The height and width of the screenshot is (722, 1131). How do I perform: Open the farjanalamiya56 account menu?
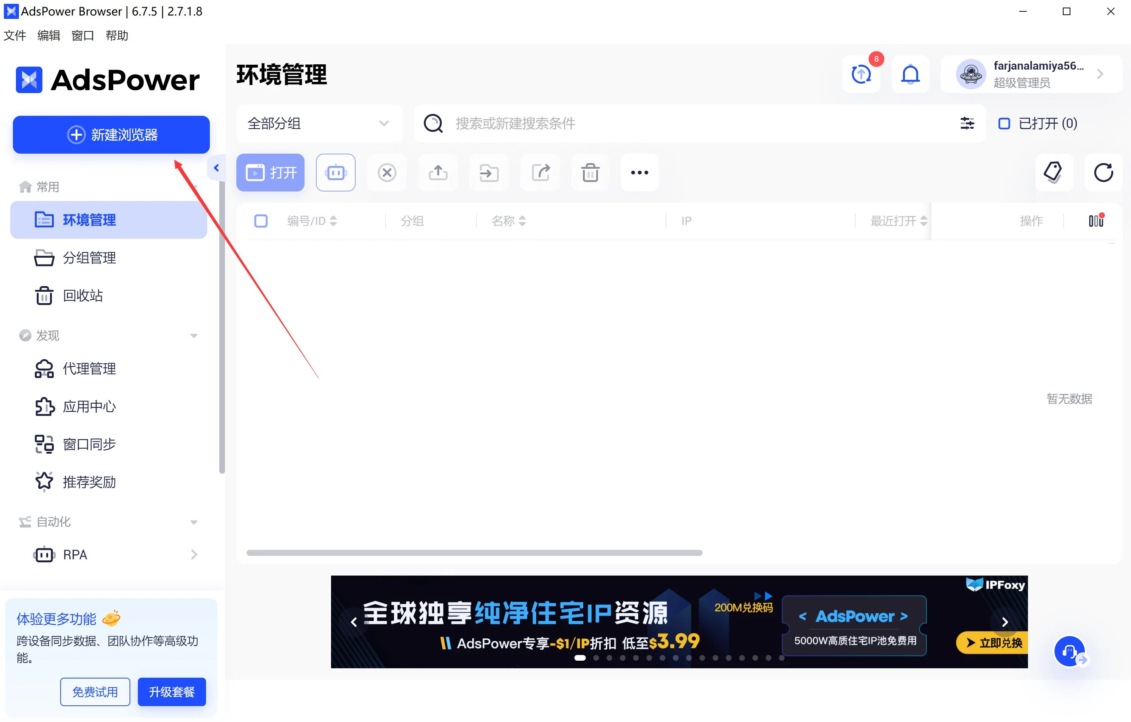[1031, 74]
